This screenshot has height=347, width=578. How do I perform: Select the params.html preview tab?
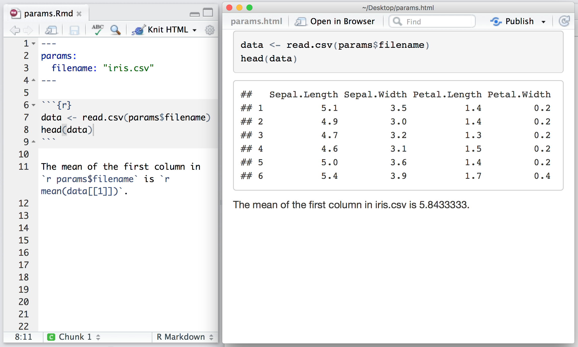tap(255, 22)
